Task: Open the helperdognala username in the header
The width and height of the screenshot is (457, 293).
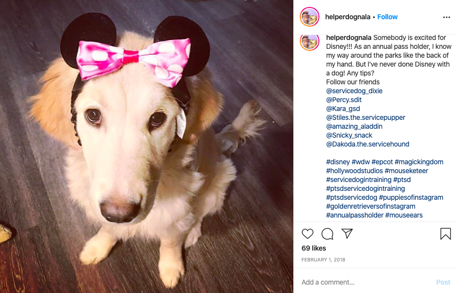Action: (x=348, y=17)
